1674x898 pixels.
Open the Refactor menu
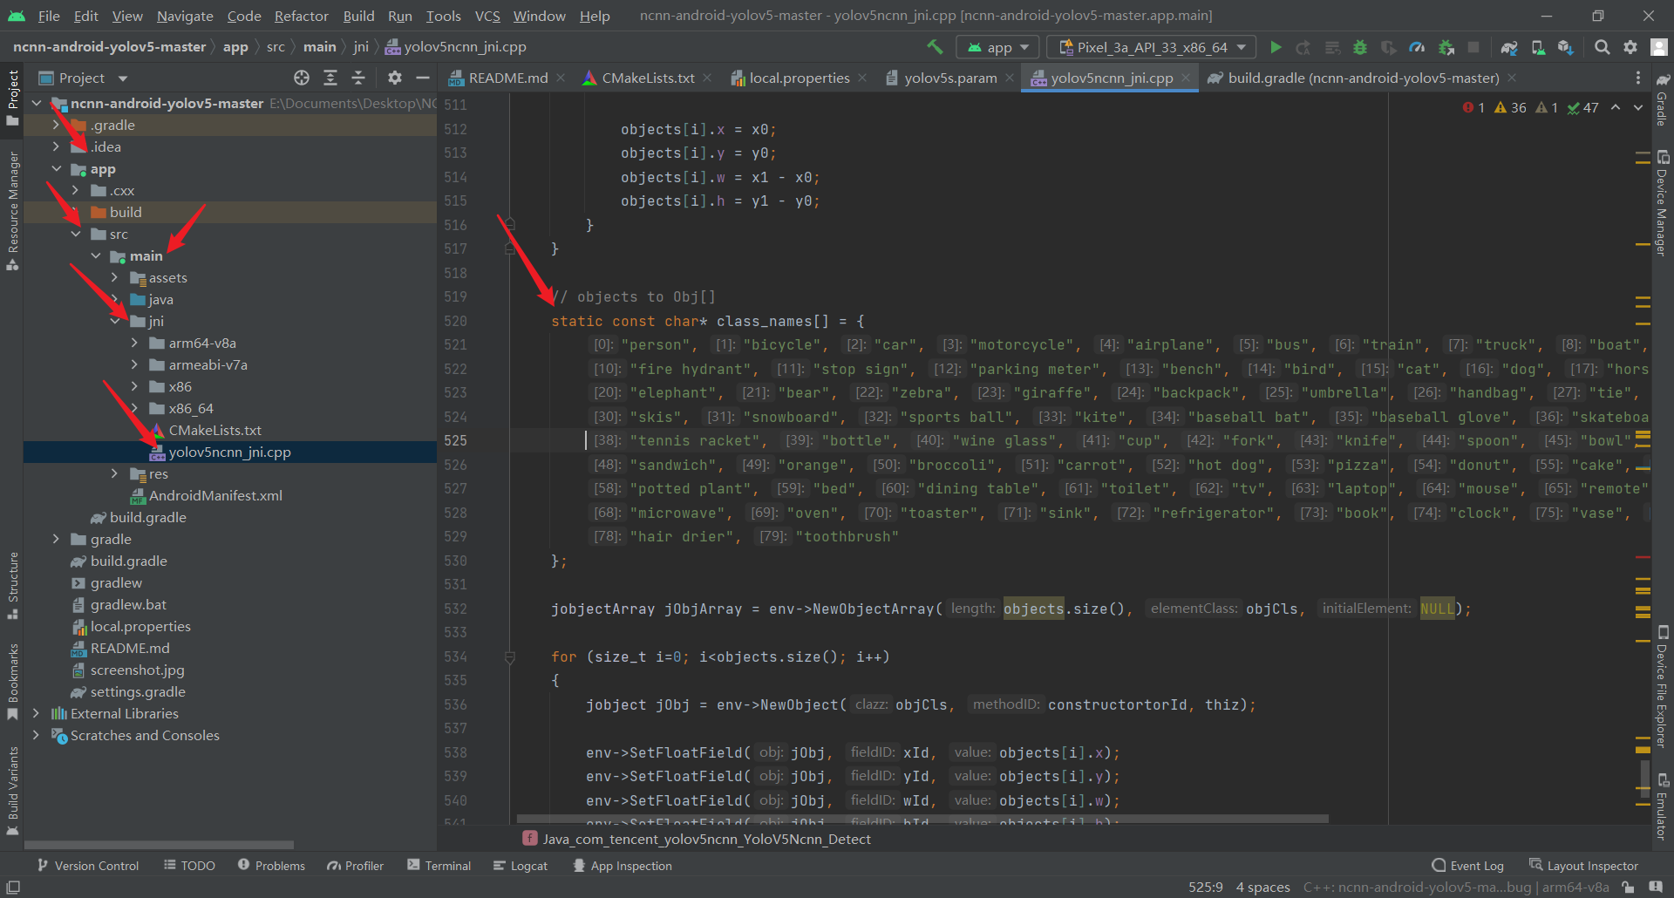[301, 16]
